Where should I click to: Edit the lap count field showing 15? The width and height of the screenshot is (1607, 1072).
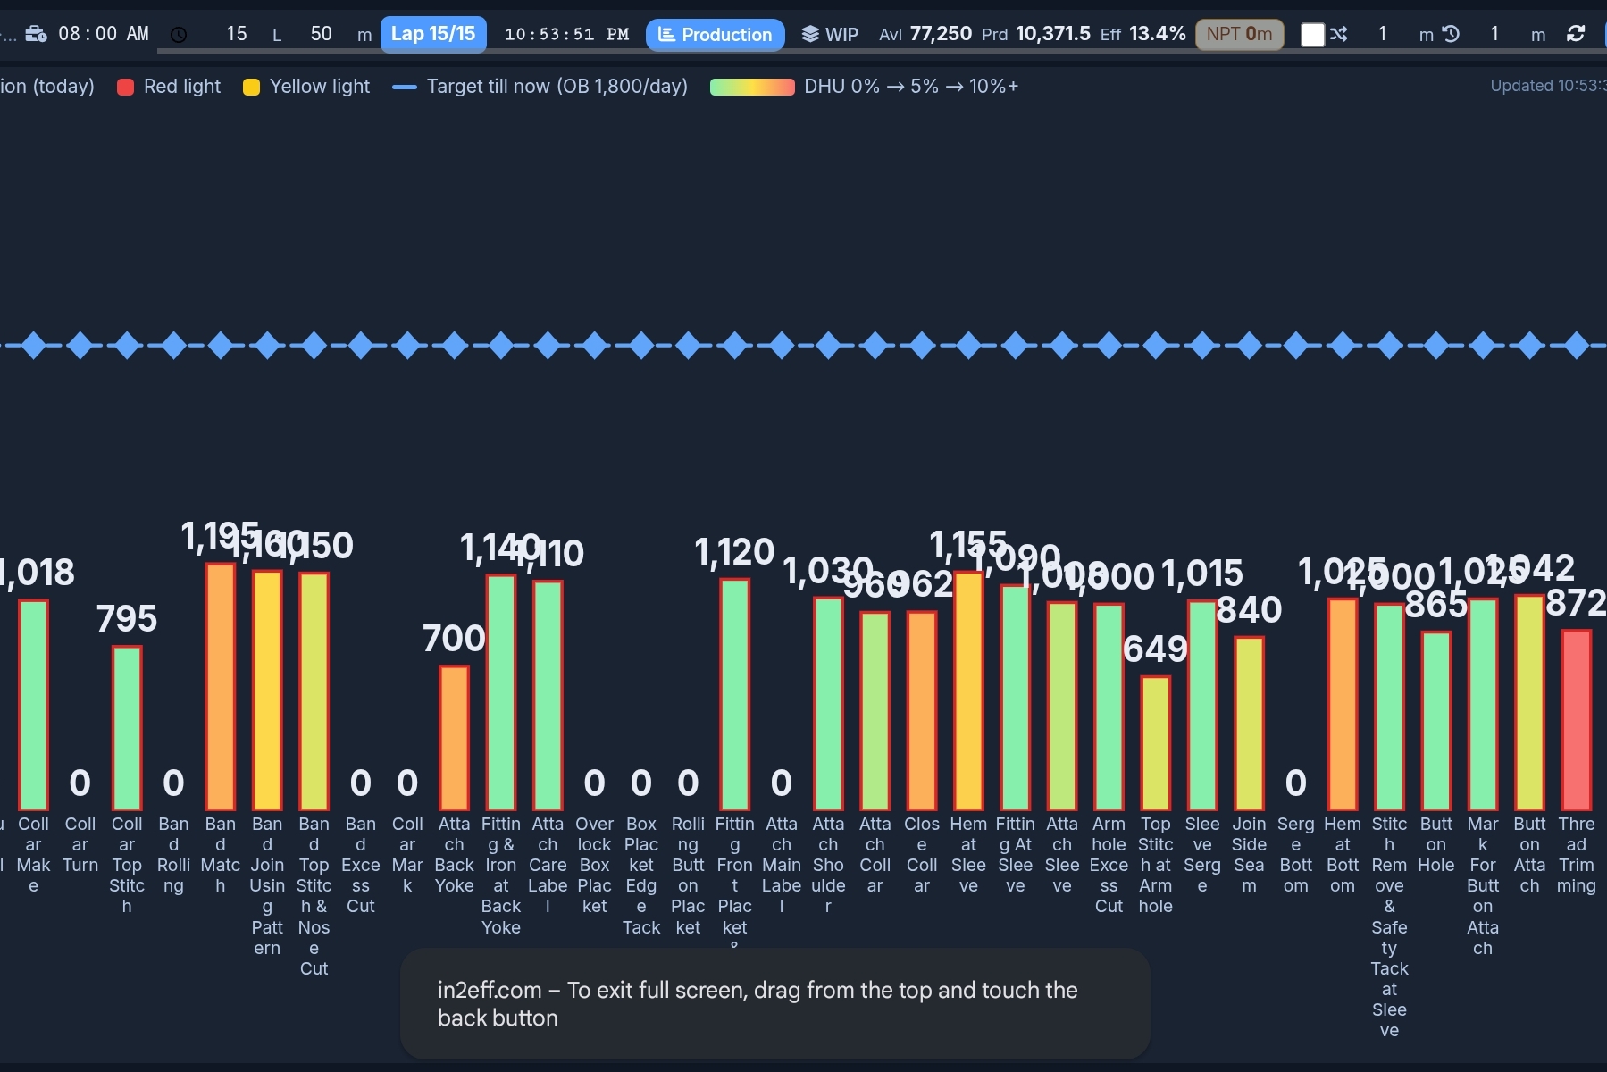(237, 34)
